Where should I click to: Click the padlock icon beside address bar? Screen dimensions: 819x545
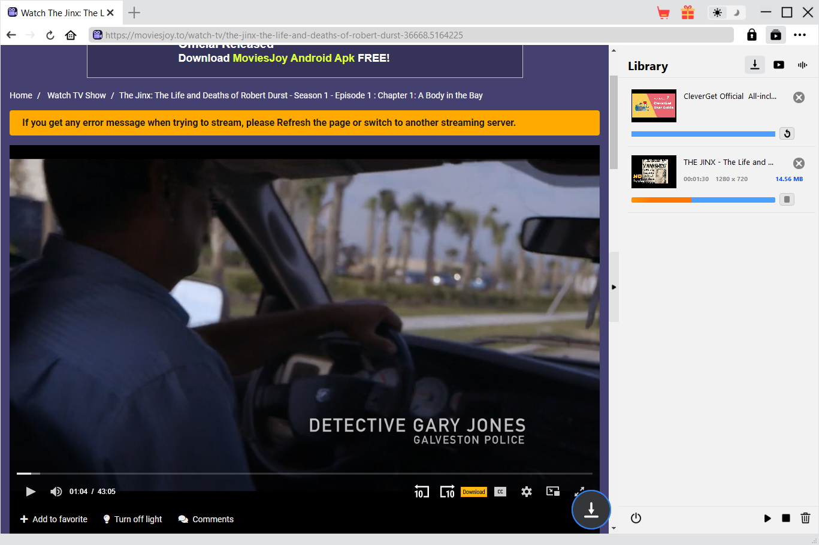pyautogui.click(x=752, y=35)
